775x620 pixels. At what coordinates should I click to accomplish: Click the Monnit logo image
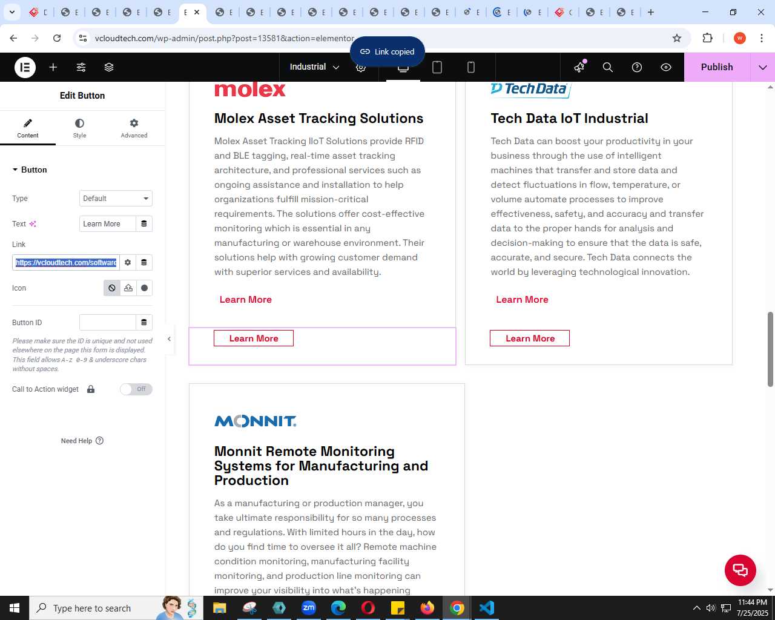pyautogui.click(x=256, y=421)
